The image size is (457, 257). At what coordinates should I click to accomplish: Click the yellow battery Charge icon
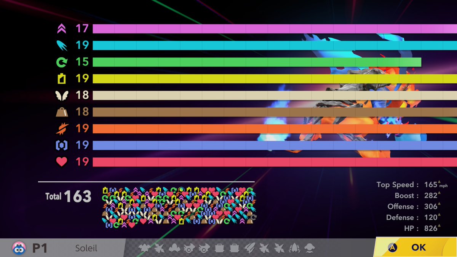pyautogui.click(x=61, y=78)
